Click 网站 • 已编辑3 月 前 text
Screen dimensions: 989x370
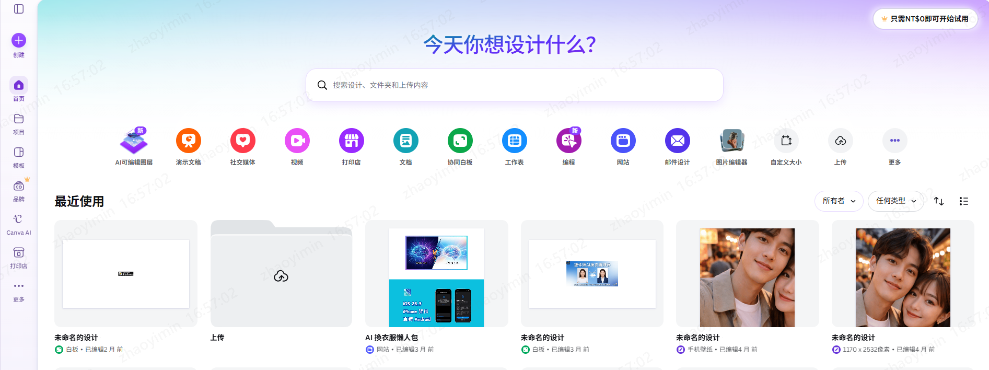(x=405, y=350)
